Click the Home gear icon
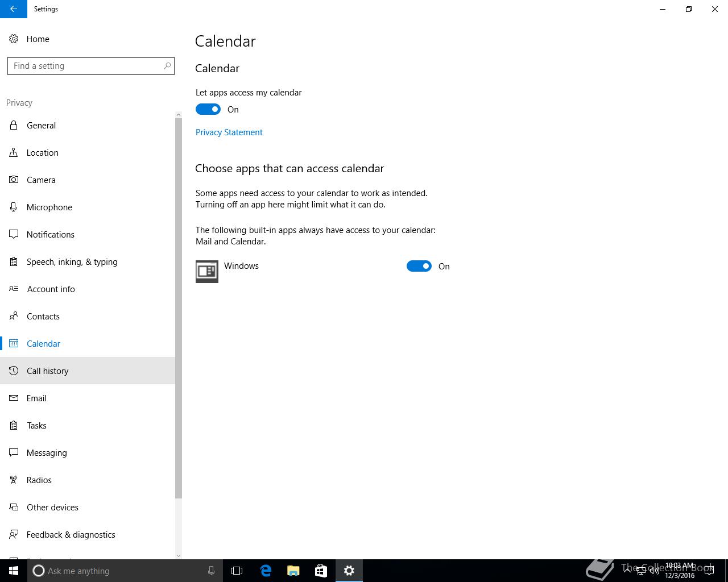This screenshot has width=728, height=582. click(14, 39)
